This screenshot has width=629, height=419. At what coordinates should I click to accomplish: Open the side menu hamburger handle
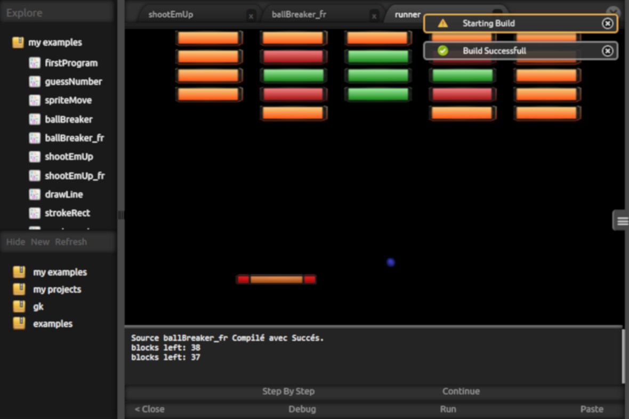[x=622, y=220]
